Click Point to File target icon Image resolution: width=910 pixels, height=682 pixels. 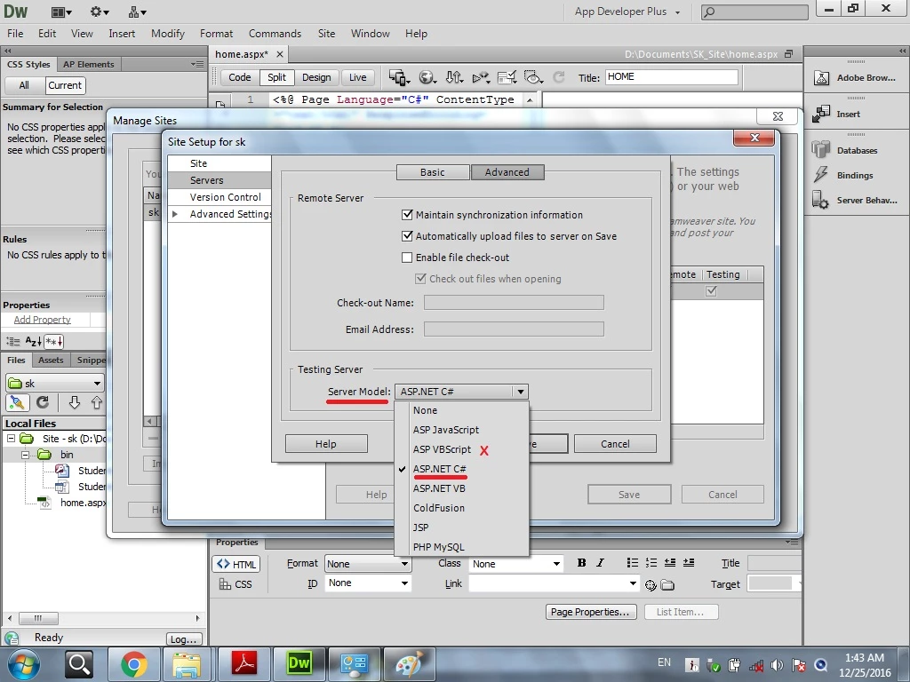651,585
